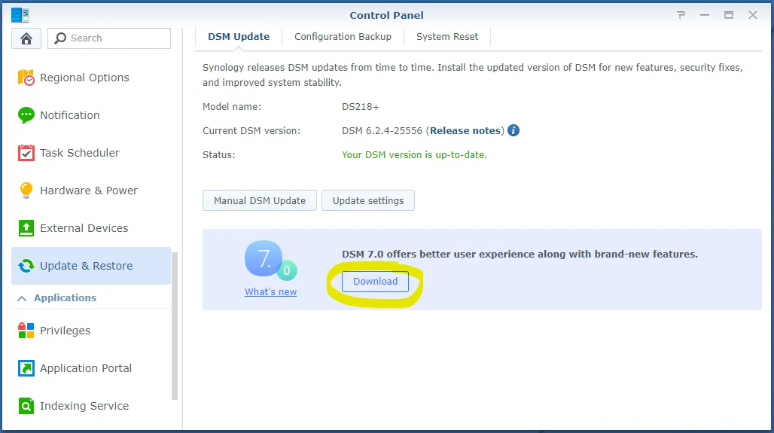774x433 pixels.
Task: Open Application Portal entry
Action: point(91,367)
